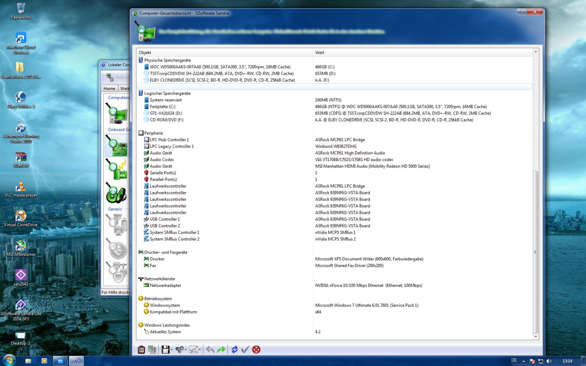This screenshot has width=586, height=366.
Task: Click the volume speaker tray icon
Action: coord(549,361)
